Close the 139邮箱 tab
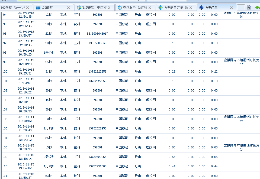Screen dimensions: 260x179 [68, 8]
